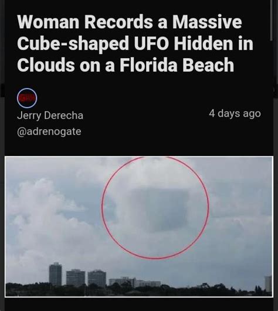Click 'Hidden in' text of the headline

coord(213,43)
